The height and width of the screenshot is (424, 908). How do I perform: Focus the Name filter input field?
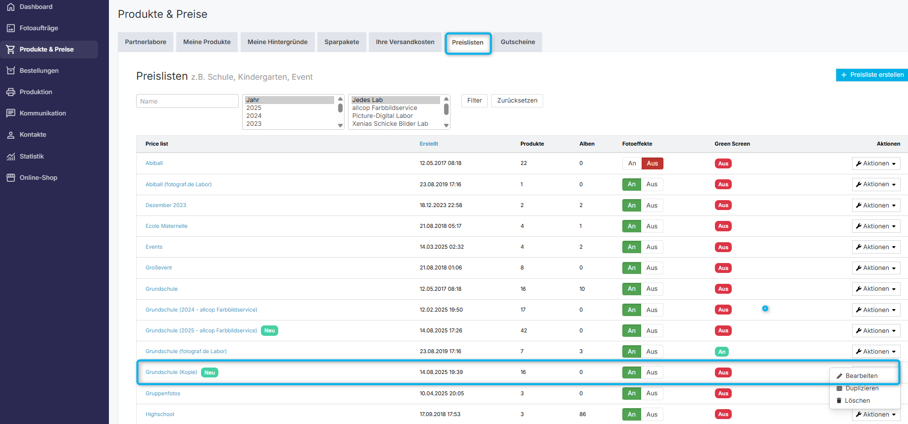point(187,101)
